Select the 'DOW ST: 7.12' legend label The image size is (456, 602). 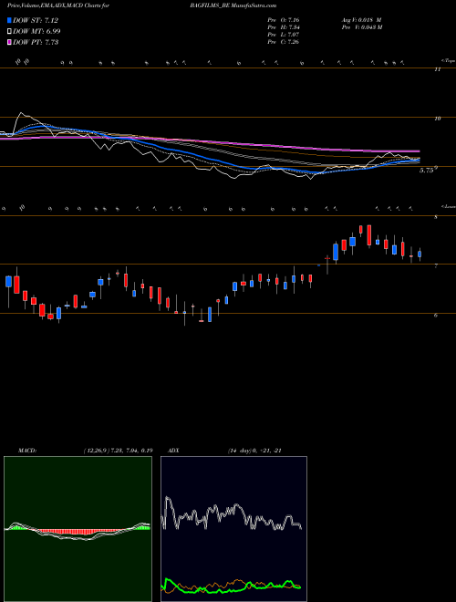36,20
